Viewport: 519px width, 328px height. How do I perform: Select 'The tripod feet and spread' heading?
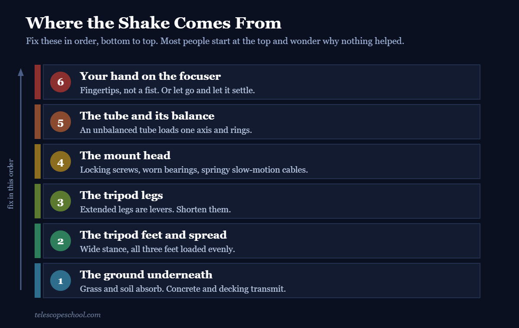[153, 235]
